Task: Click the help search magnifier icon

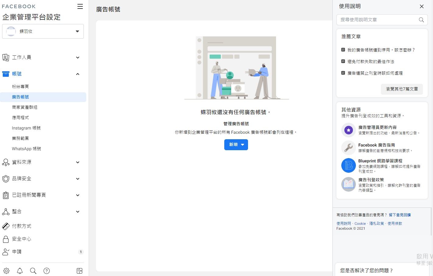Action: click(421, 20)
